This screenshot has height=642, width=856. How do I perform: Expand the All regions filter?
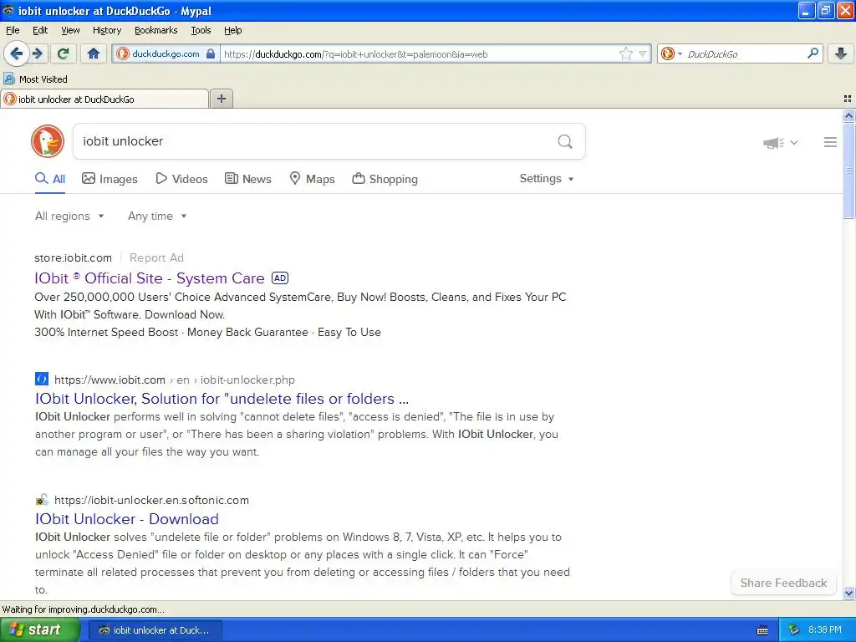tap(69, 217)
